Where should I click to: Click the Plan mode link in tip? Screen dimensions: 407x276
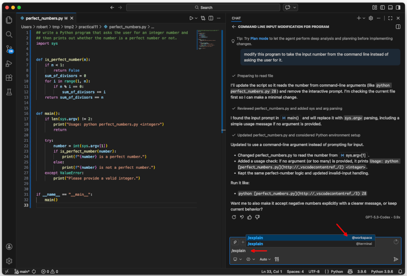click(x=259, y=38)
